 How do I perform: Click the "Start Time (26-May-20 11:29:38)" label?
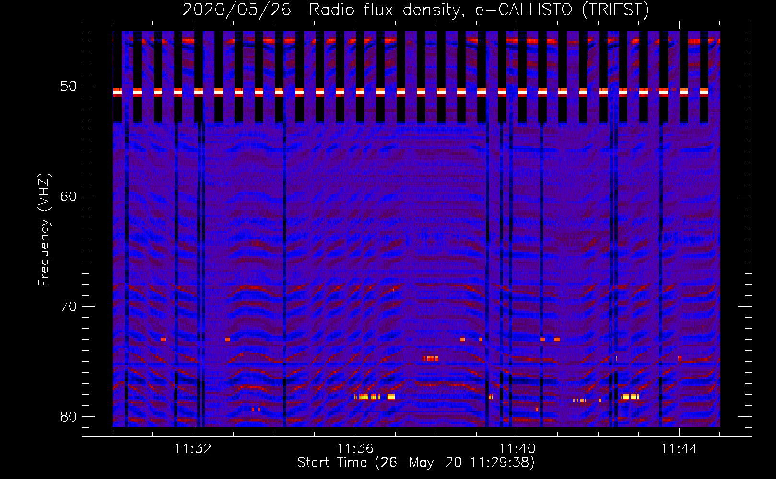coord(416,463)
